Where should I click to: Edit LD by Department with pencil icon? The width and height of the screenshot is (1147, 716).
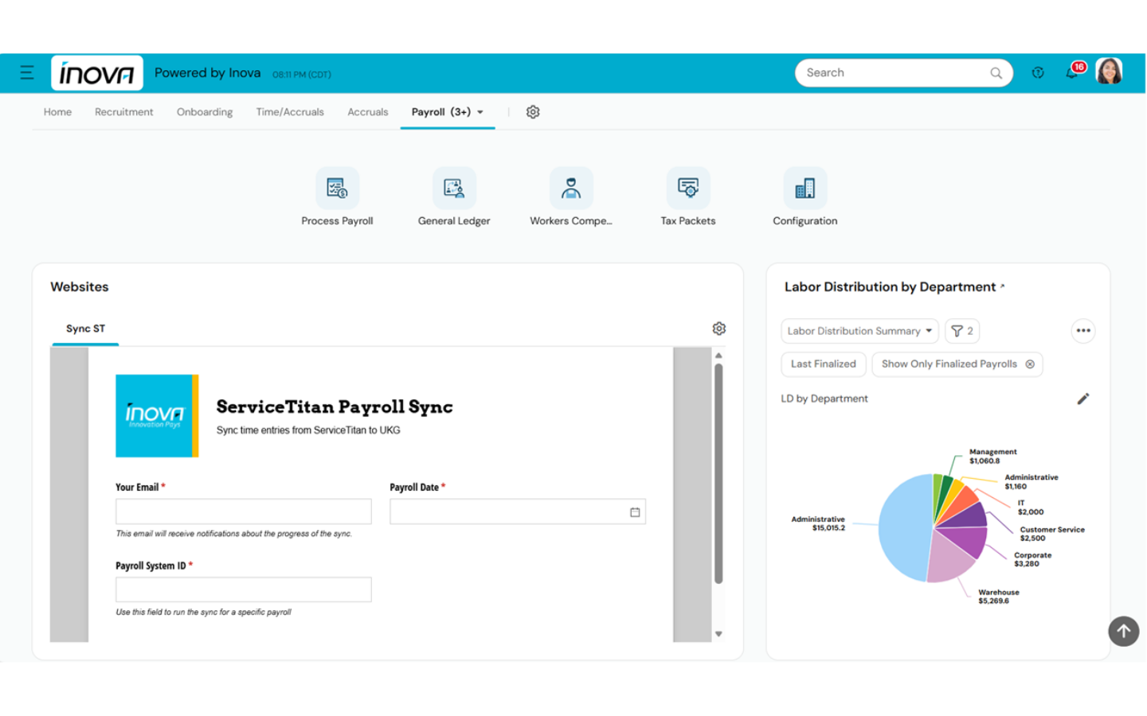[x=1083, y=399]
